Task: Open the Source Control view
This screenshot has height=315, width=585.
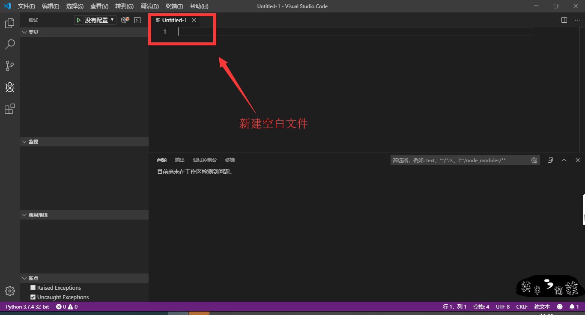Action: click(x=9, y=66)
